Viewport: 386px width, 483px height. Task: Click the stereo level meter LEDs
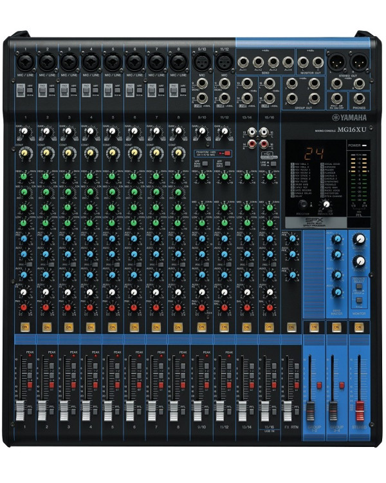click(358, 177)
